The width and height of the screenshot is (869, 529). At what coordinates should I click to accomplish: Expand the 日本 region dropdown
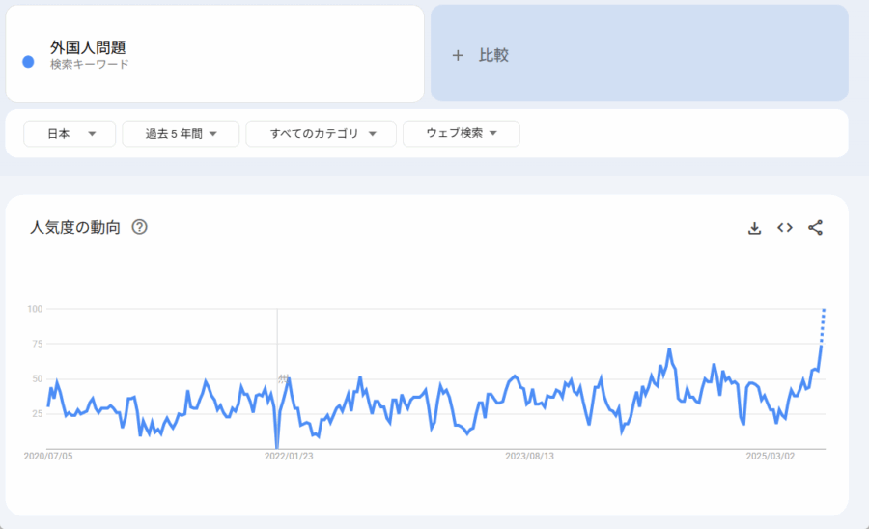pyautogui.click(x=70, y=134)
